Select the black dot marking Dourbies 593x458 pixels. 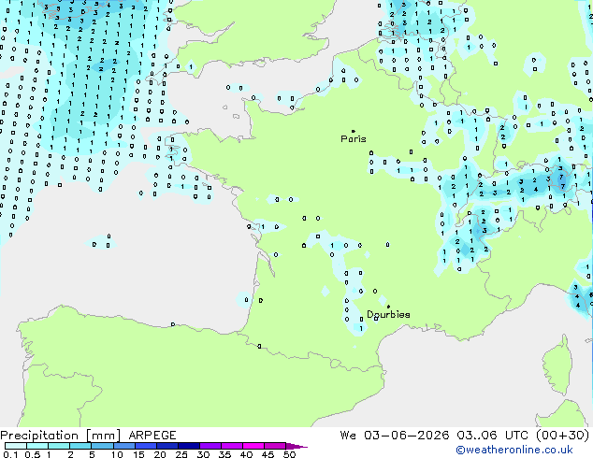point(388,307)
